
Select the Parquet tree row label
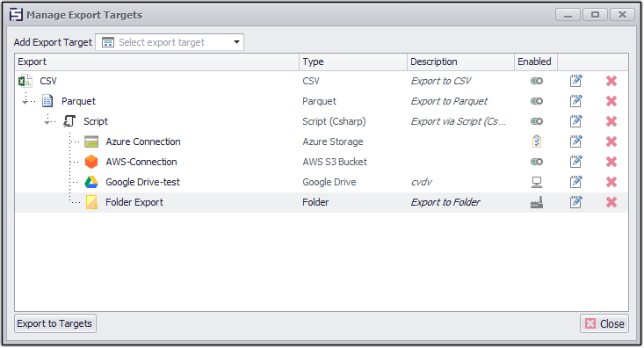tap(78, 101)
